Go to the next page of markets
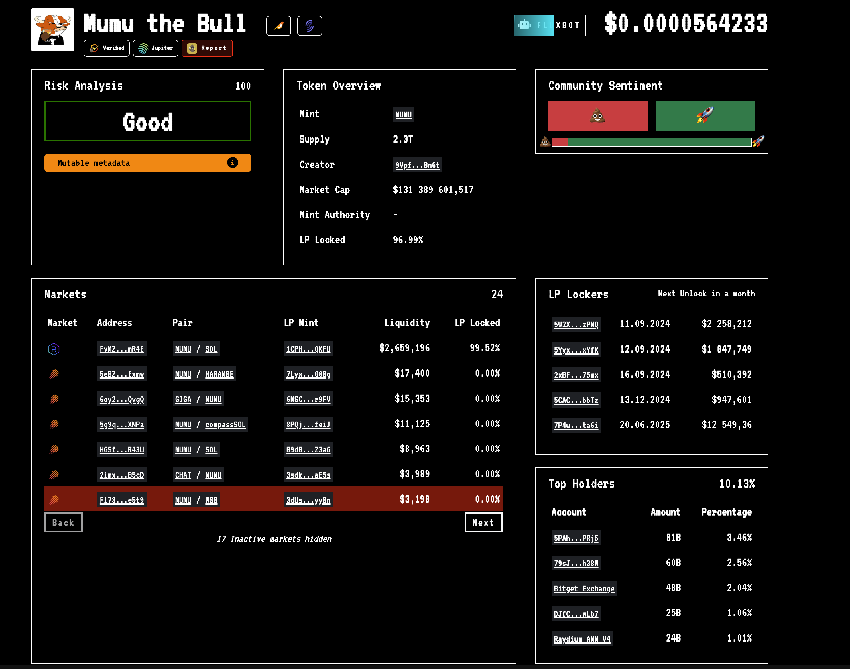 [x=483, y=522]
